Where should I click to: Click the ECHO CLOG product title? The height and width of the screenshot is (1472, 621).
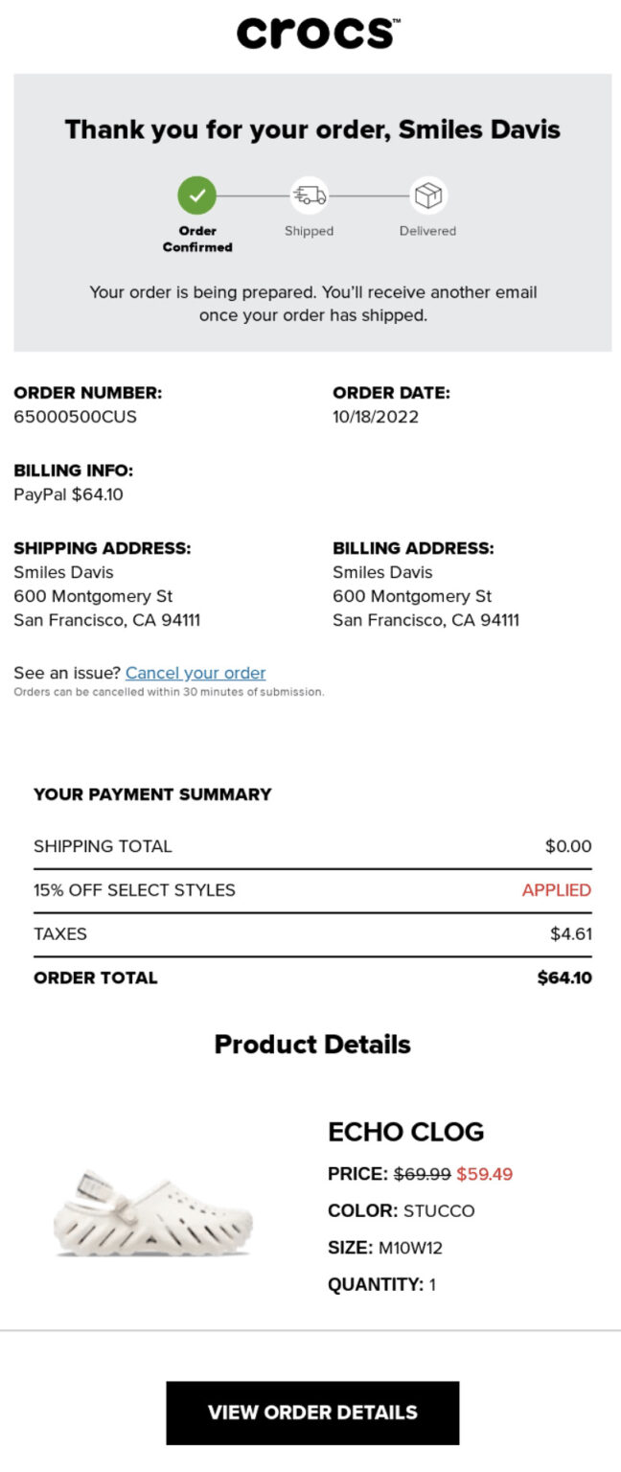click(x=407, y=1133)
